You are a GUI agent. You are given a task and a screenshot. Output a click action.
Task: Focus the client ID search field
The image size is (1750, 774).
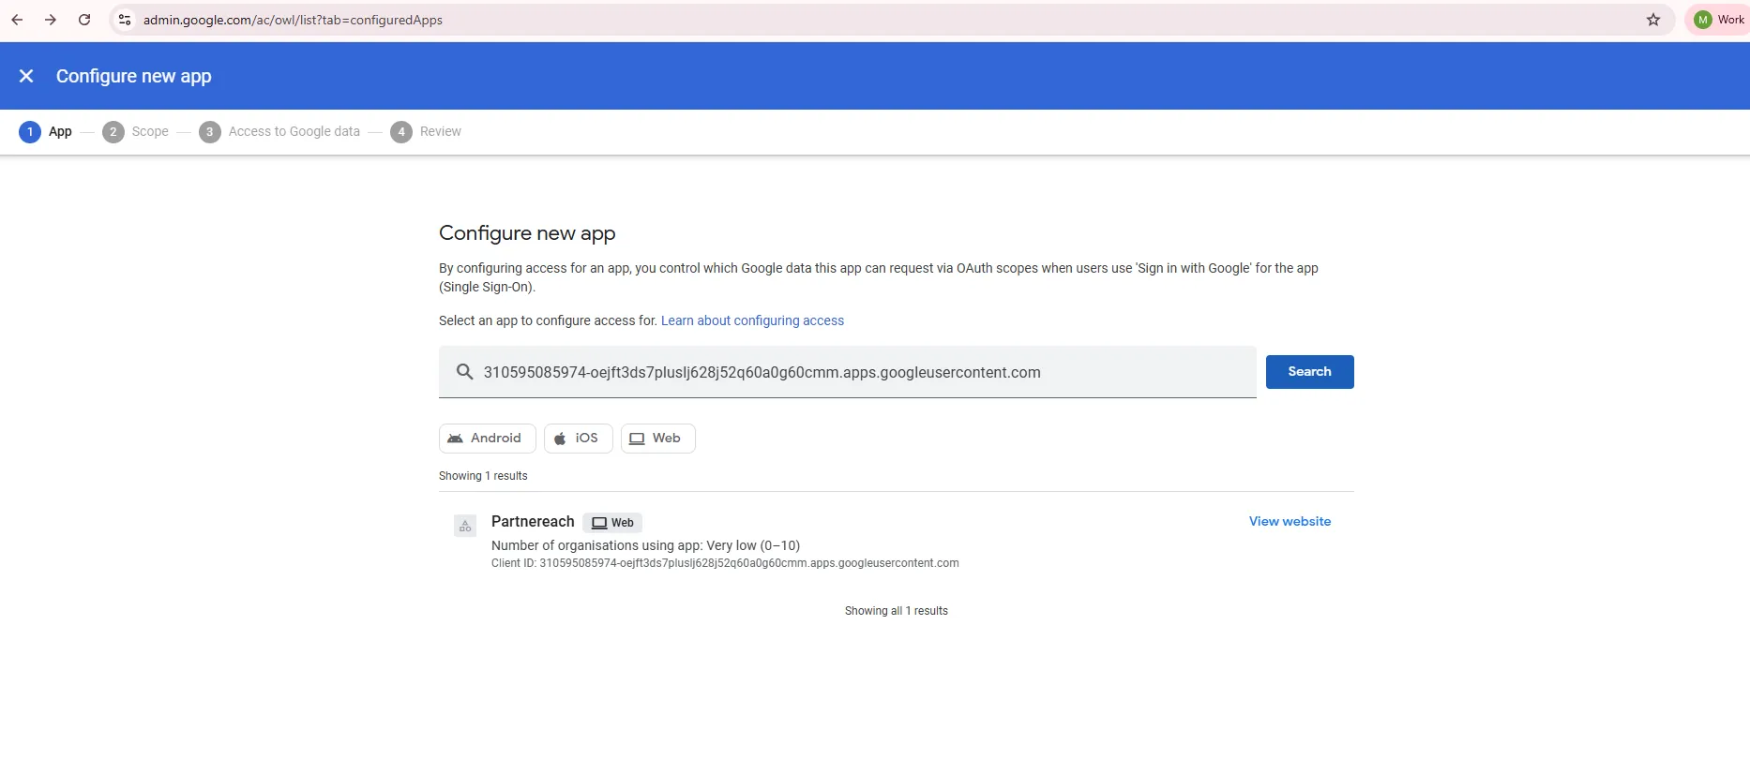[848, 372]
